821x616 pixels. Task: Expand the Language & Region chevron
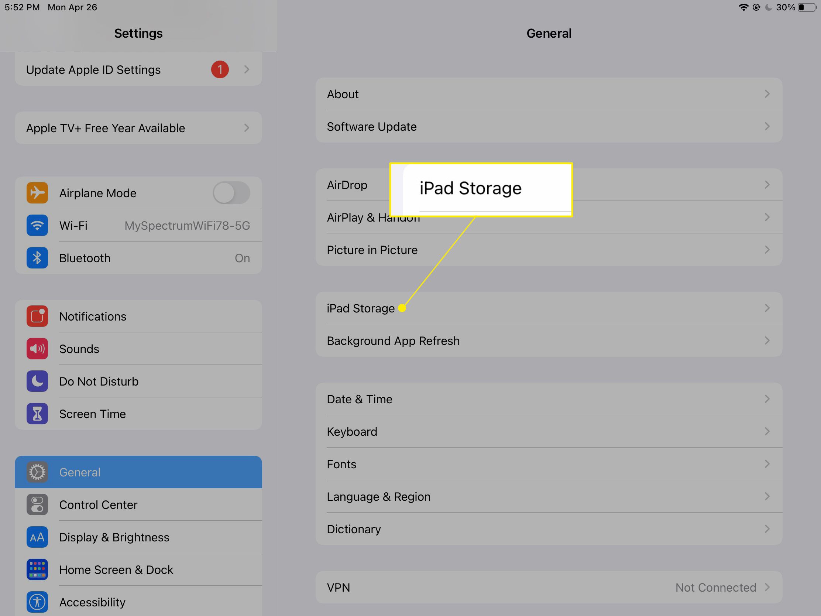tap(767, 496)
